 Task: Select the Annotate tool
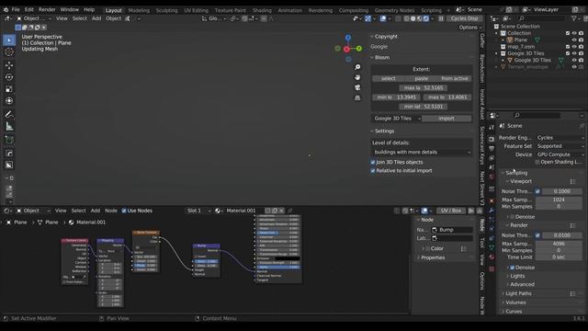pyautogui.click(x=9, y=114)
